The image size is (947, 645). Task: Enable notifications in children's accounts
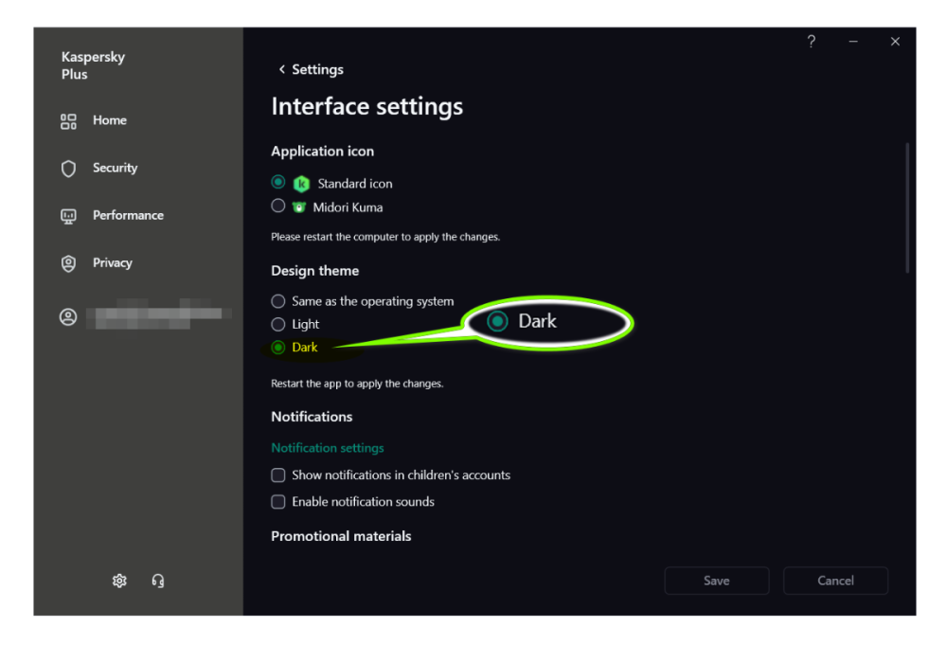pos(278,475)
